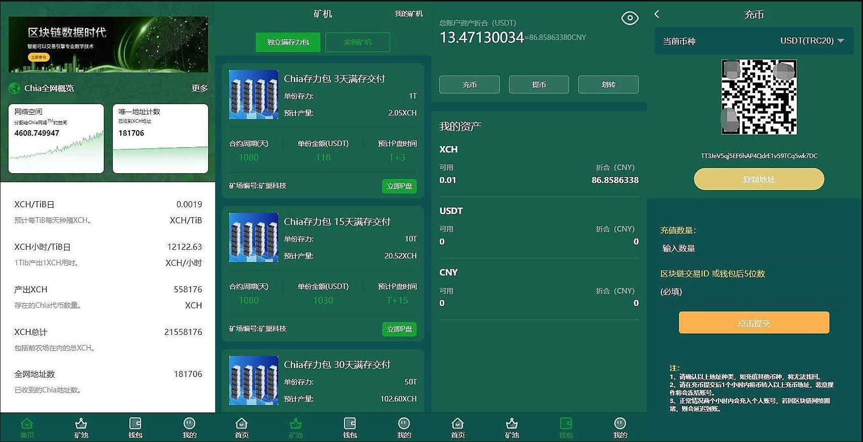Click the globe icon beside Chia全网概览
Screen dimensions: 863x442
(x=15, y=89)
